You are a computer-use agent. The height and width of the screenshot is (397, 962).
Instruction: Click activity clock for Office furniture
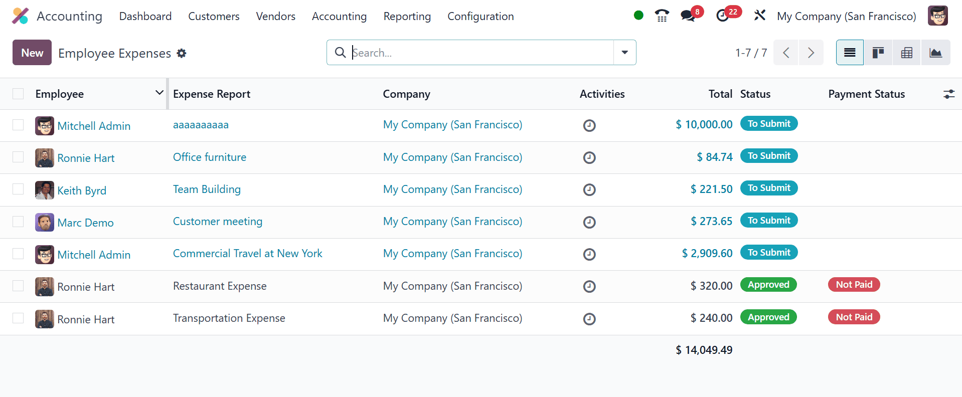tap(589, 158)
